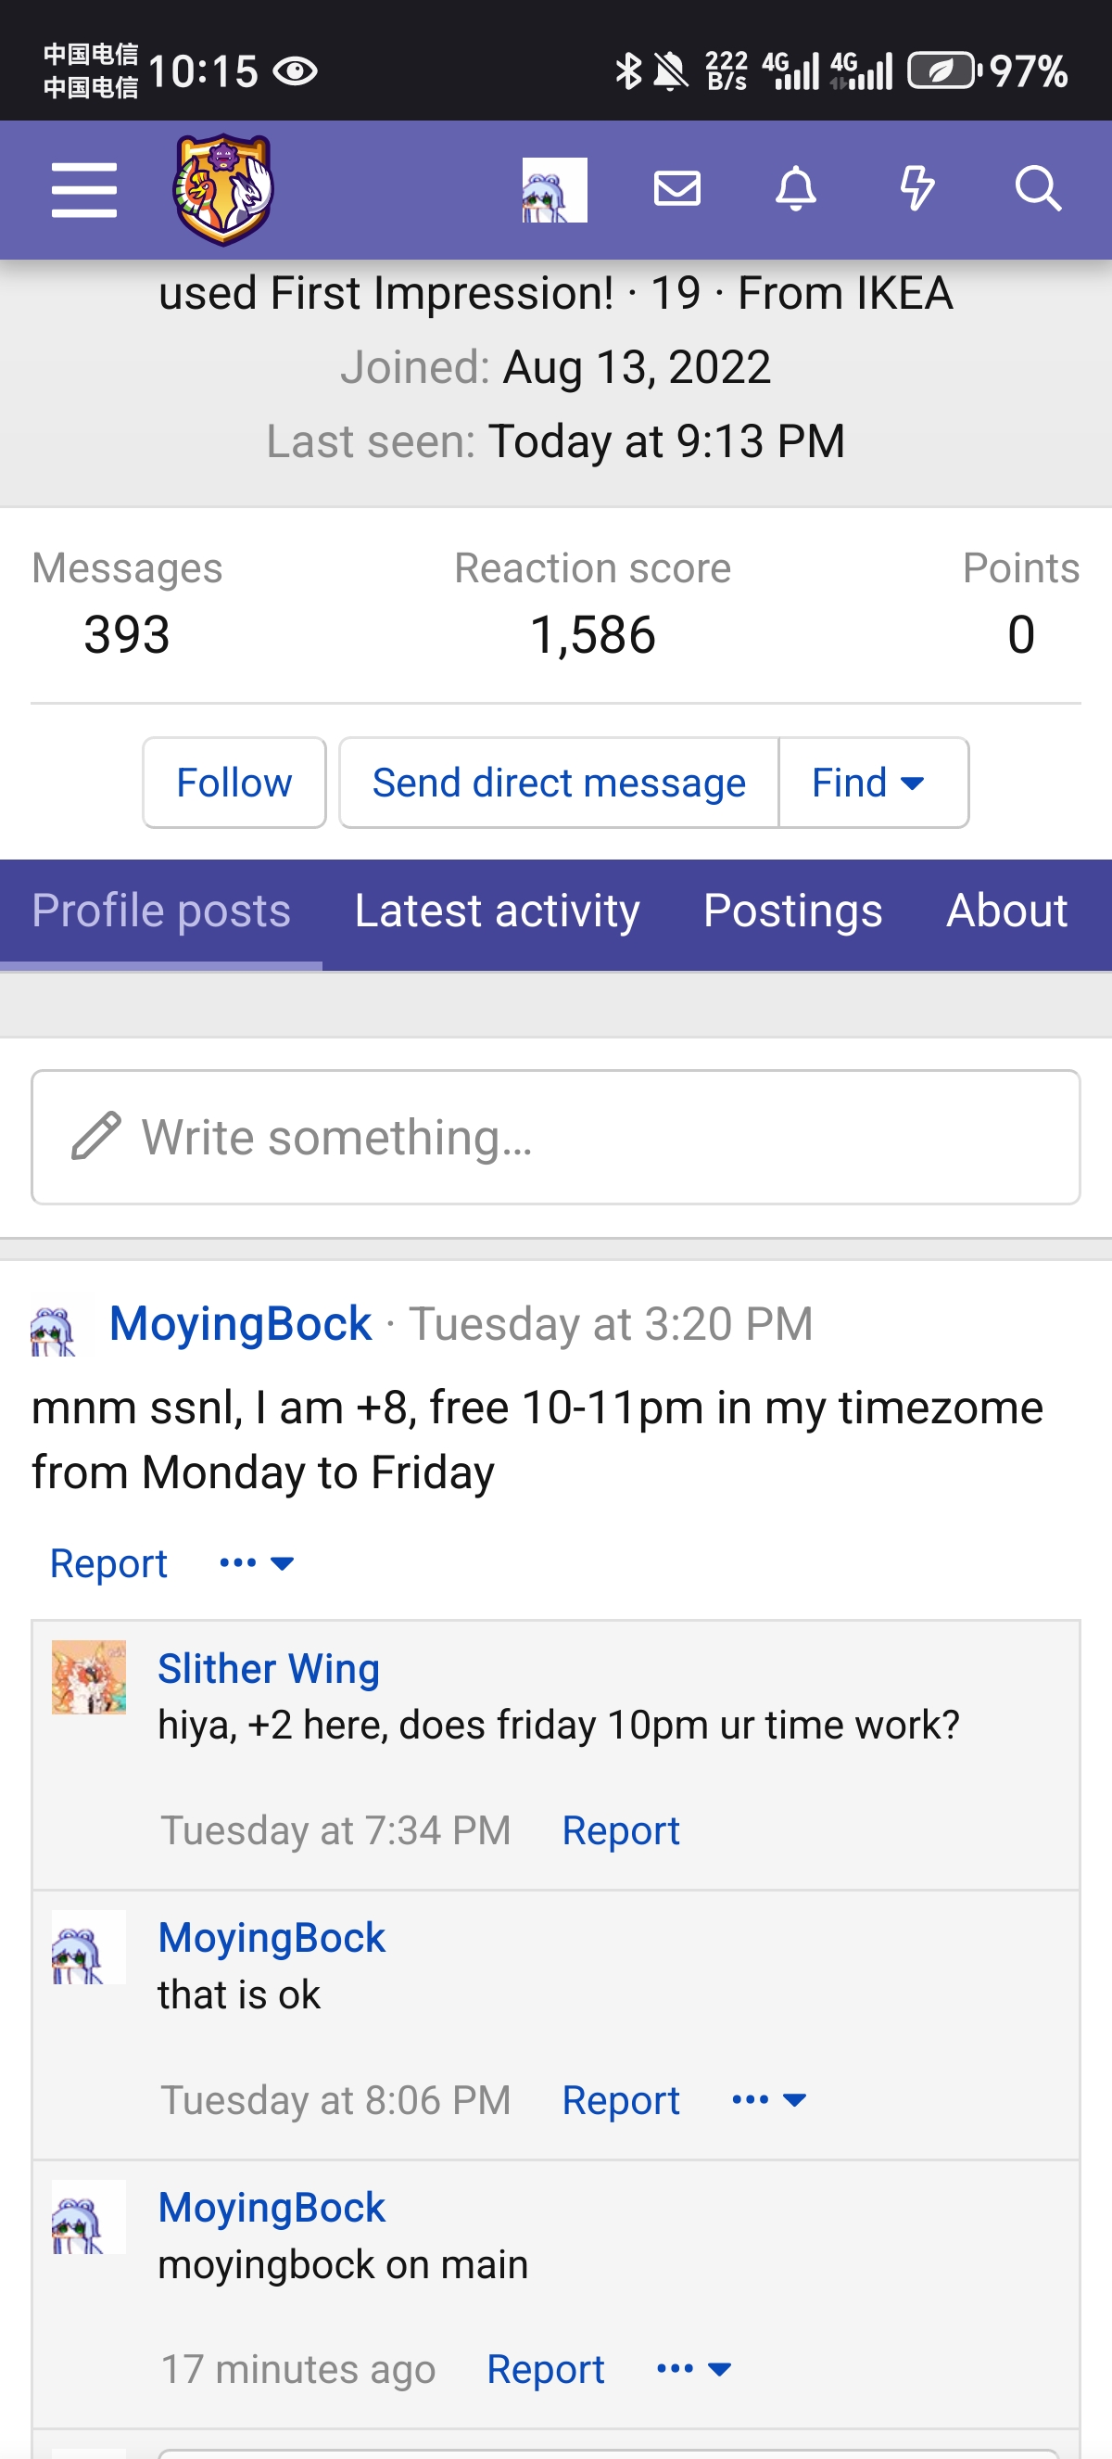Viewport: 1112px width, 2459px height.
Task: Report Slither Wing's comment
Action: pos(620,1831)
